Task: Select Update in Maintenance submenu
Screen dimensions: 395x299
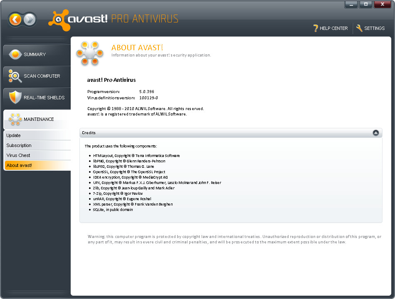Action: pyautogui.click(x=14, y=135)
